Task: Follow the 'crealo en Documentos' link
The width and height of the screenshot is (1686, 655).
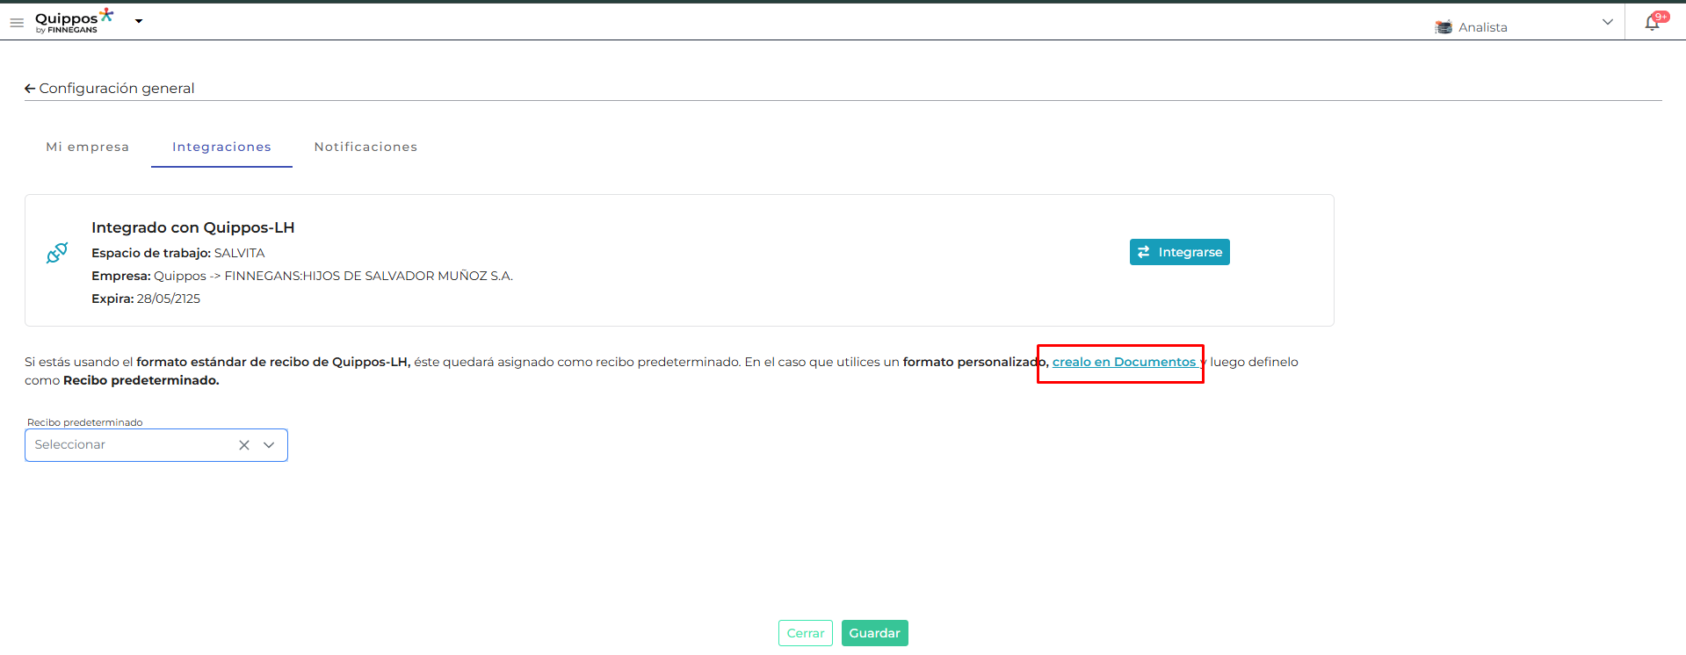Action: point(1125,362)
